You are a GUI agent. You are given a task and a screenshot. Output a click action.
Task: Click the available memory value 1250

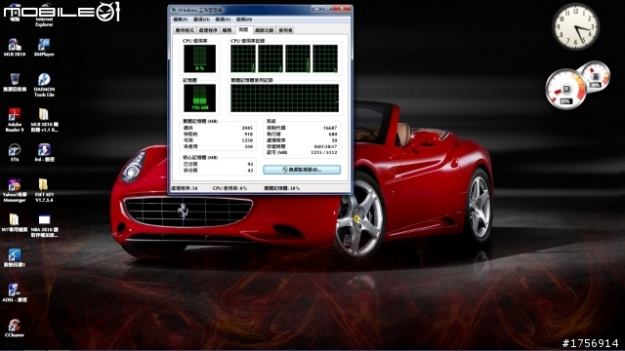tap(247, 140)
